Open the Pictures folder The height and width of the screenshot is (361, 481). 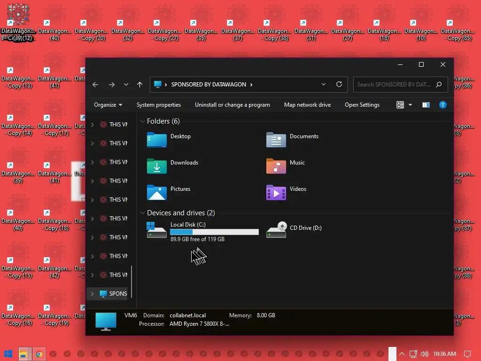point(169,192)
